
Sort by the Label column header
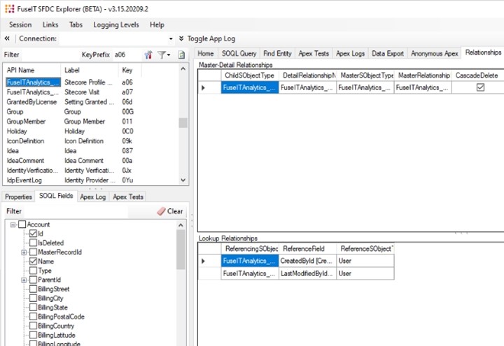[90, 70]
